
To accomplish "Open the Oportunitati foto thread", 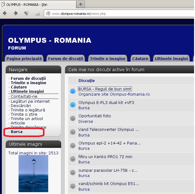I will 95,116.
